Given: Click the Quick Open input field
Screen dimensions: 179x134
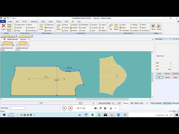Looking at the screenshot, I should 18,108.
